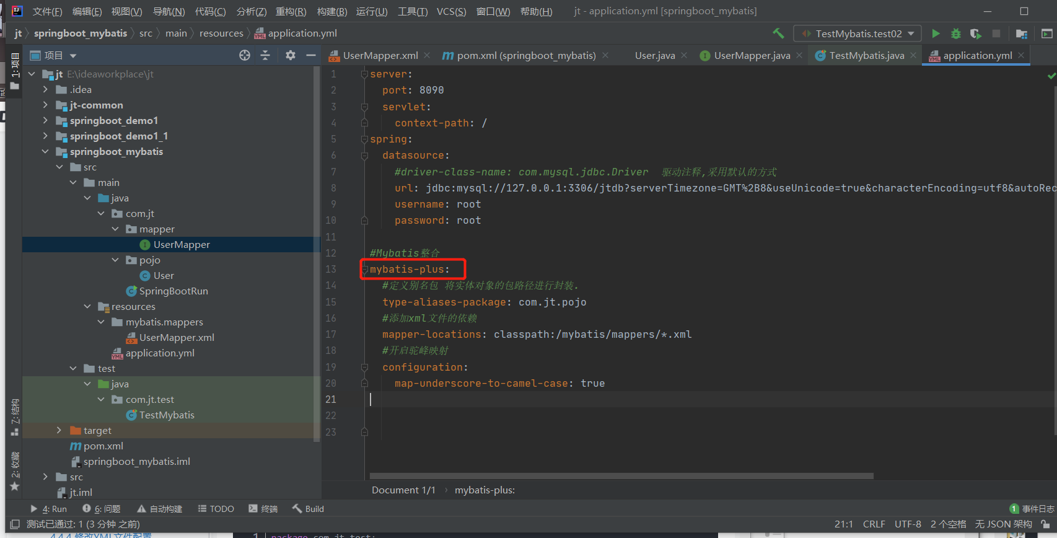The image size is (1057, 538).
Task: Select springboot_mybatis.iml file in tree
Action: tap(136, 461)
